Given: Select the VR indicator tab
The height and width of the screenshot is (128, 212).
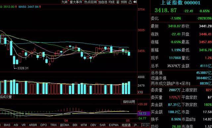Looking at the screenshot, I should (x=24, y=125).
